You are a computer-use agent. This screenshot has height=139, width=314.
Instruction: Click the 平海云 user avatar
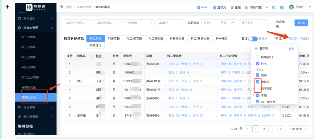[x=291, y=7]
